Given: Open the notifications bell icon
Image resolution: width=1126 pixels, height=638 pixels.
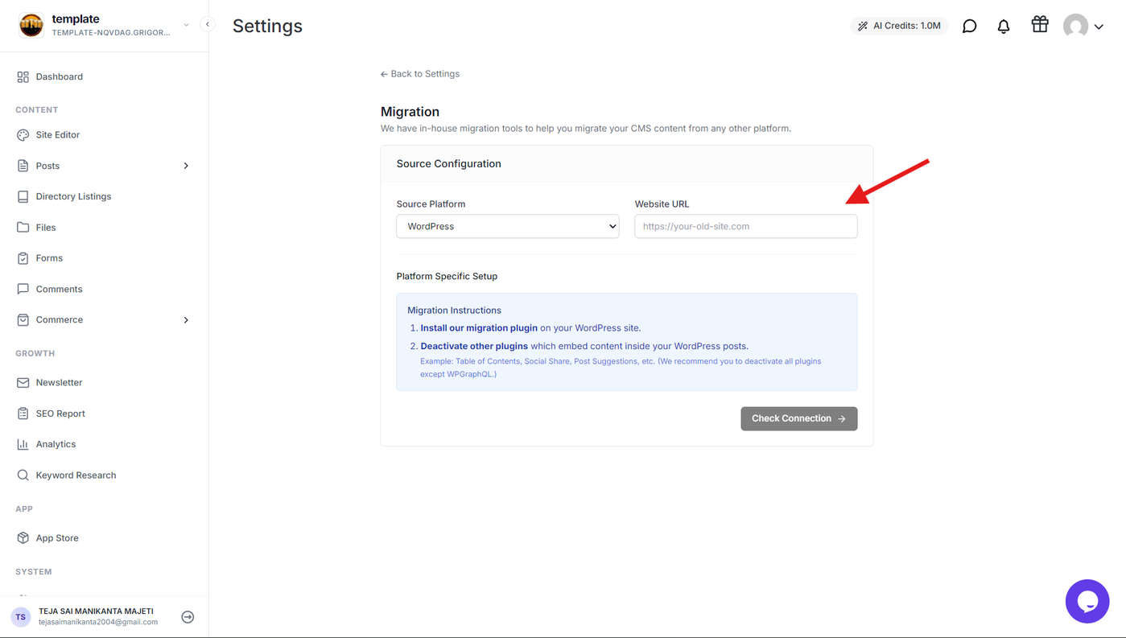Looking at the screenshot, I should (x=1004, y=27).
